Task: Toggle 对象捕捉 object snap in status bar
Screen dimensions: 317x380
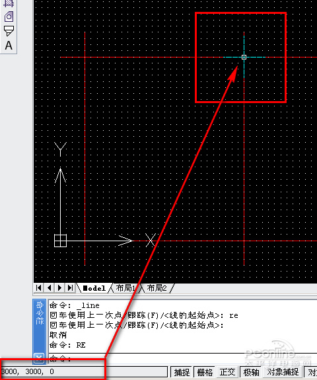Action: [x=283, y=372]
